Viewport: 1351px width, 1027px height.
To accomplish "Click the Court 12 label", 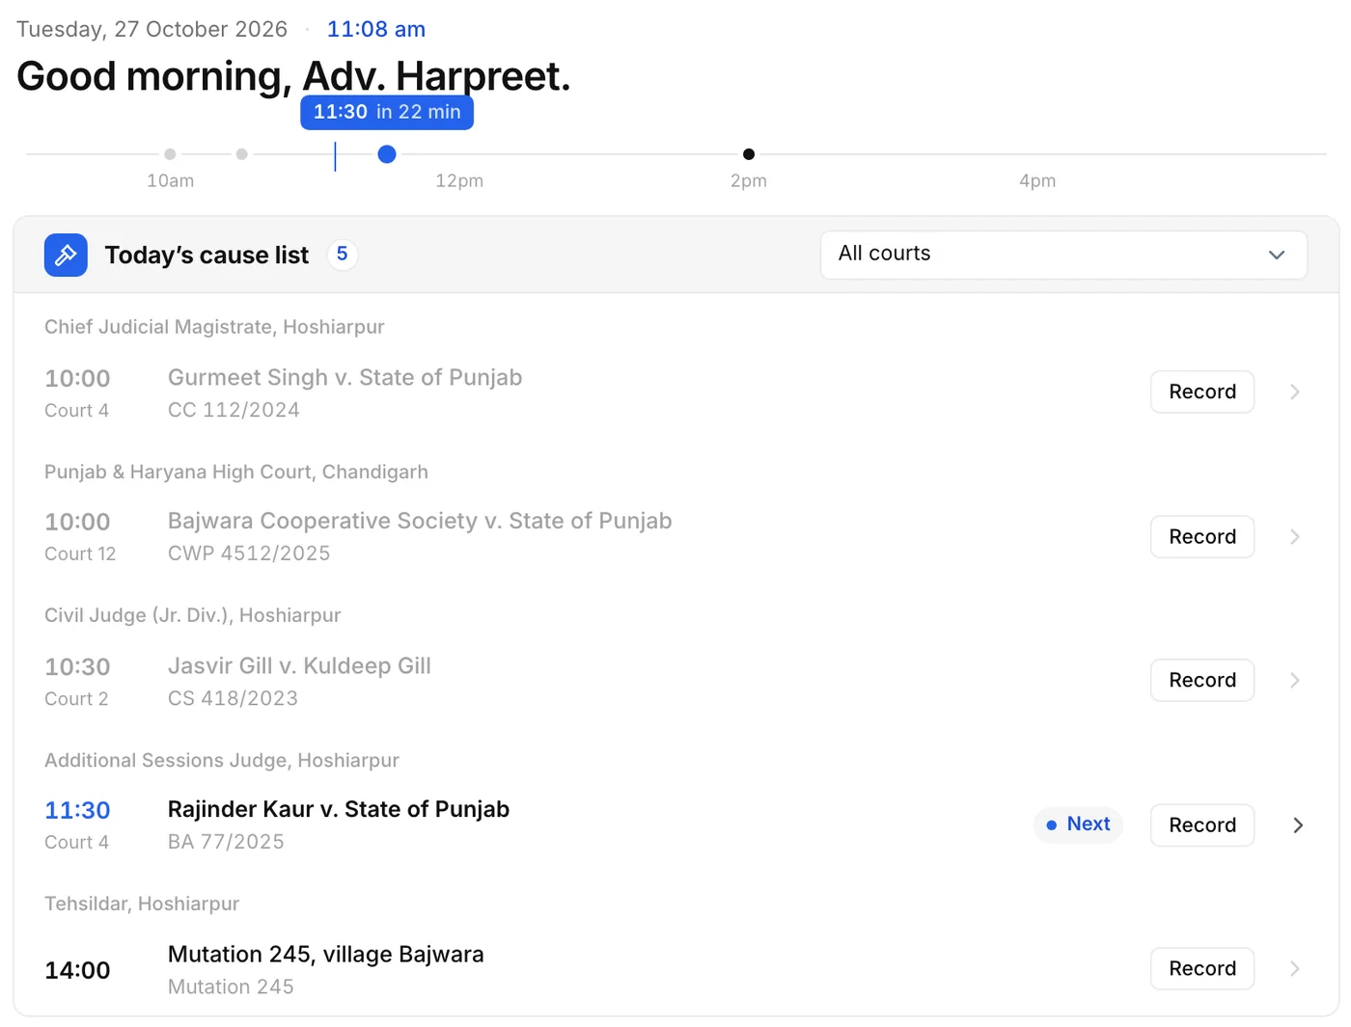I will click(x=80, y=554).
